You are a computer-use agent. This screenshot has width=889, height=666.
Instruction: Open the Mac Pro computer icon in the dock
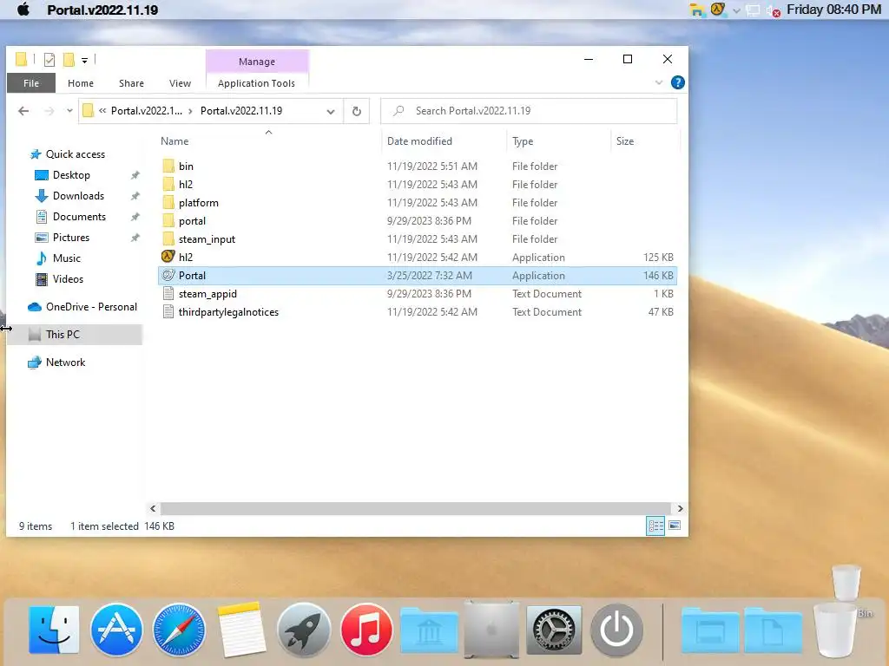click(491, 630)
